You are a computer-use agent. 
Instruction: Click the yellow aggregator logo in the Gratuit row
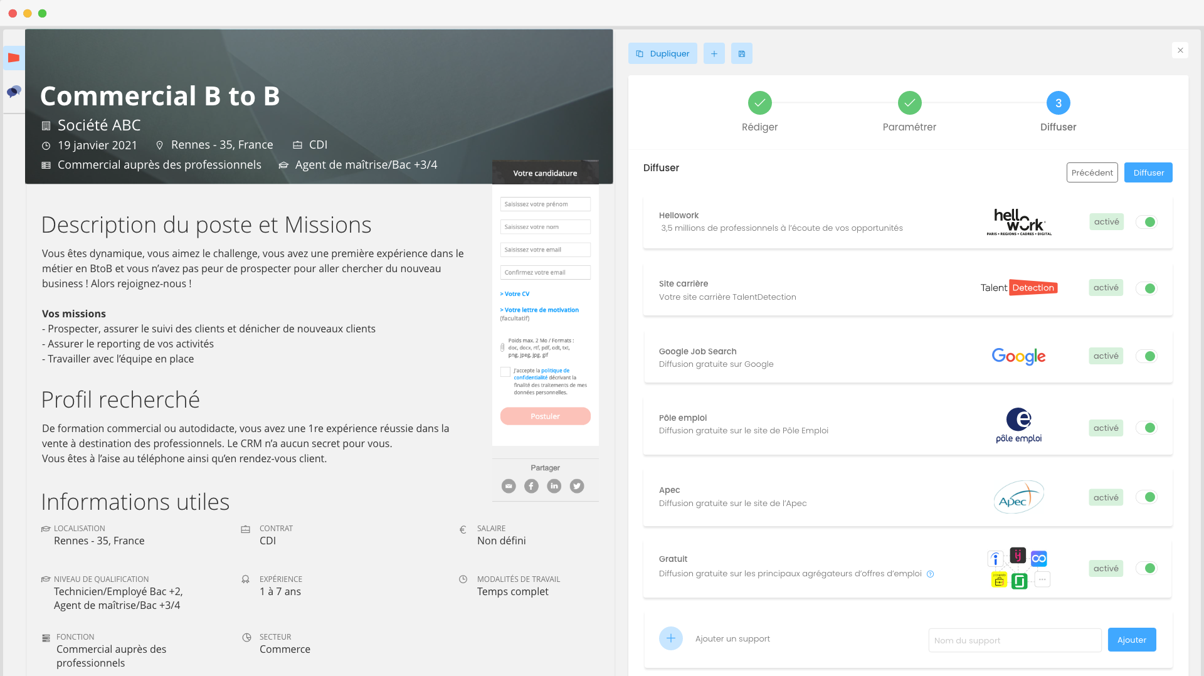pos(999,580)
